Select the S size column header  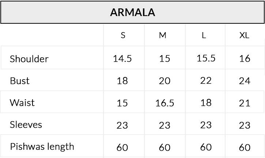123,35
